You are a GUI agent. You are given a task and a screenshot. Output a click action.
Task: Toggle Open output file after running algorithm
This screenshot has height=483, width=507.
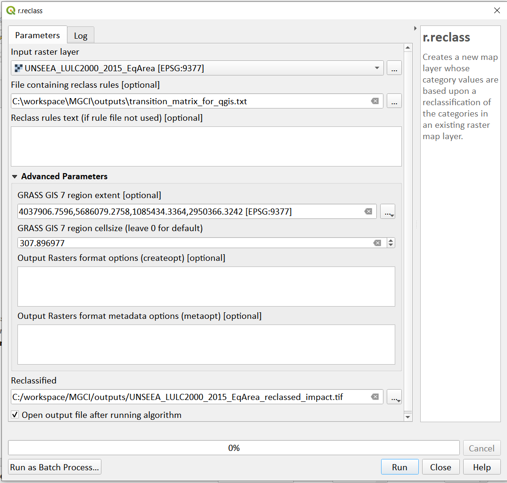(15, 415)
